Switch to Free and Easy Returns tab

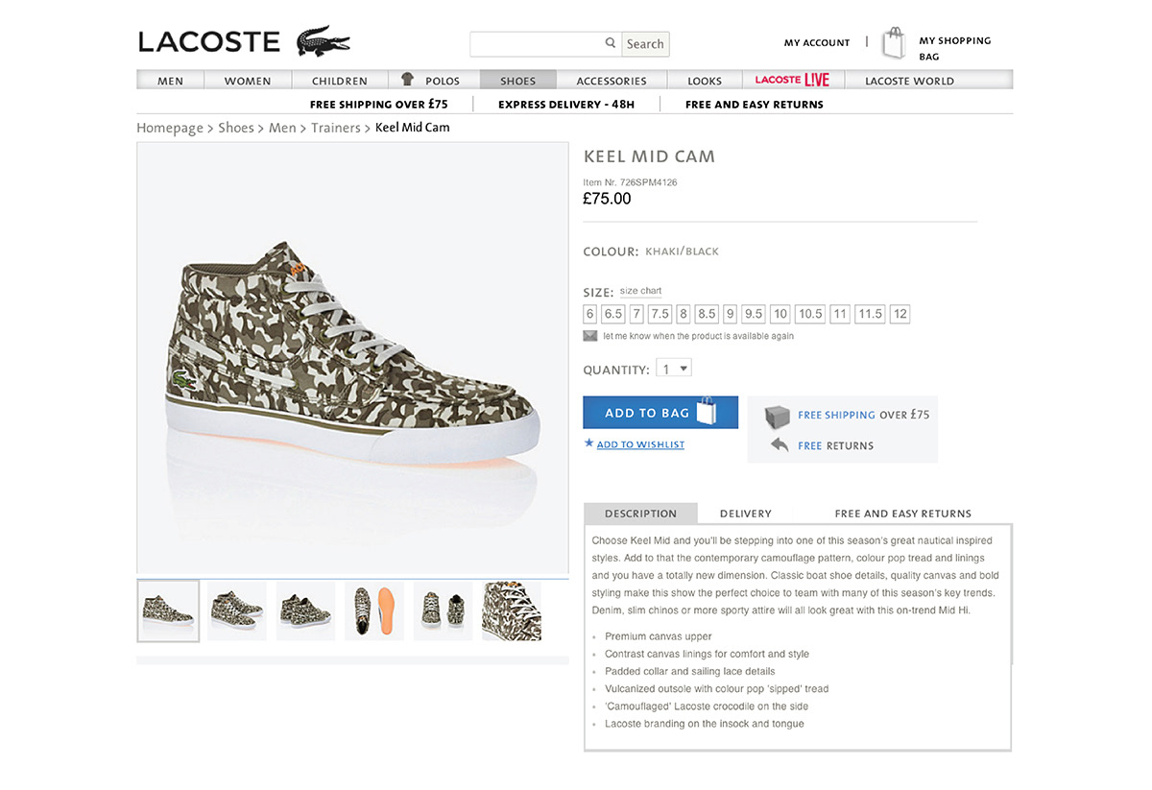pyautogui.click(x=903, y=514)
